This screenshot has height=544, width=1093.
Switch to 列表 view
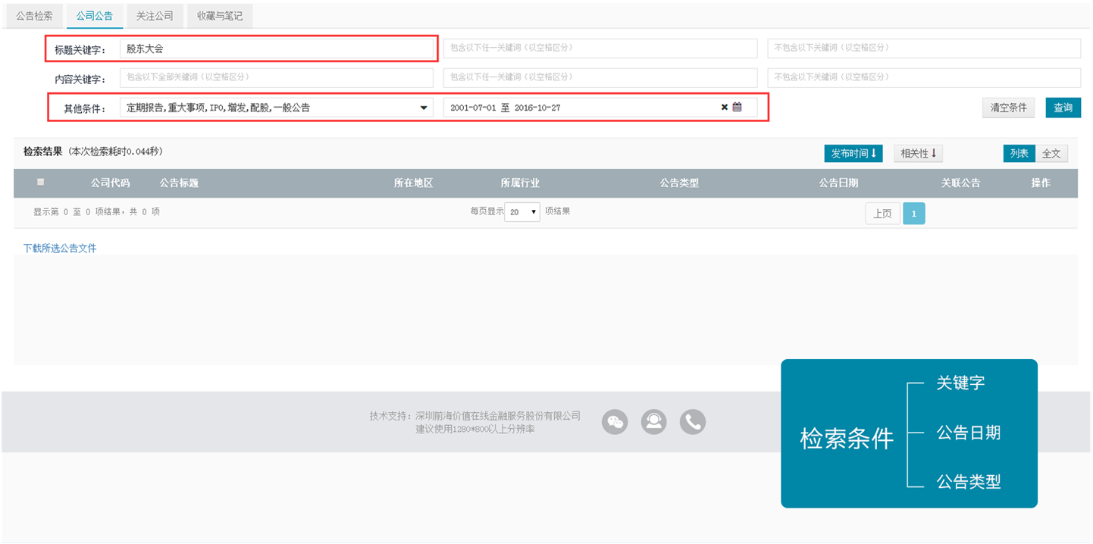[x=1019, y=154]
